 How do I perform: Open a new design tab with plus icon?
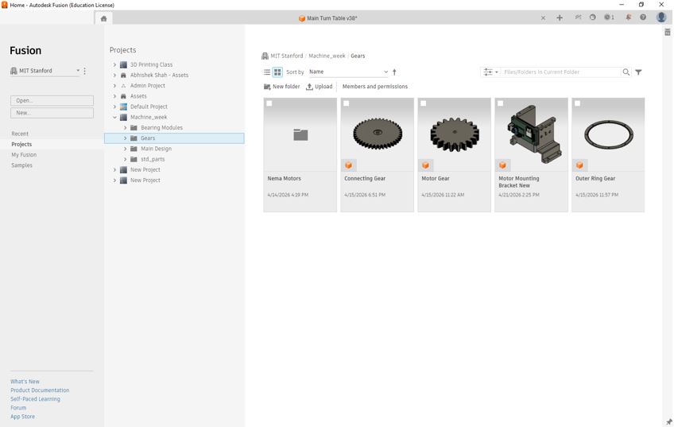click(560, 18)
